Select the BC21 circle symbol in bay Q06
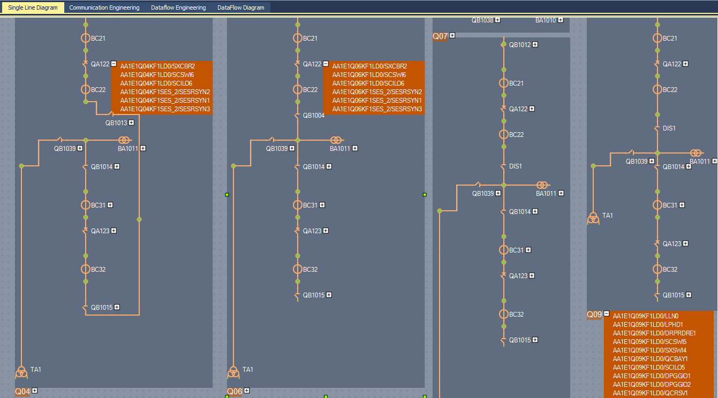 click(x=298, y=38)
